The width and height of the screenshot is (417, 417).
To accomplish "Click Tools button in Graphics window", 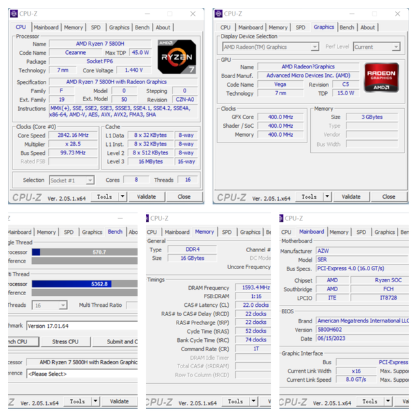I will [x=309, y=197].
